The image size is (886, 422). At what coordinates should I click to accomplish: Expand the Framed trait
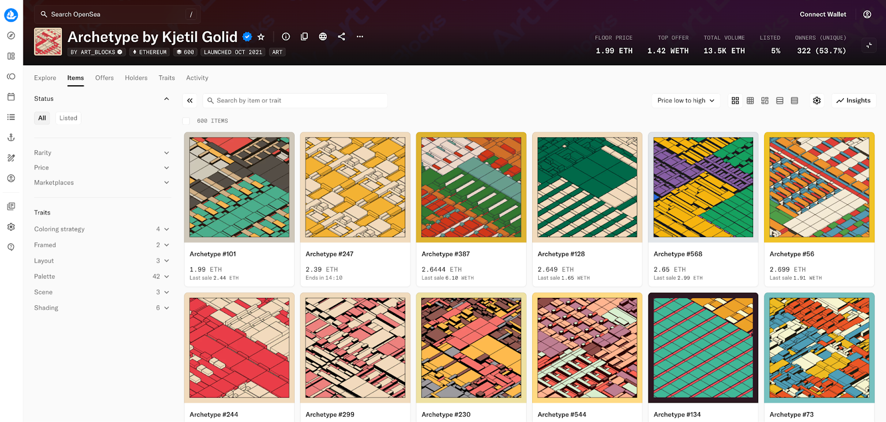pyautogui.click(x=102, y=245)
